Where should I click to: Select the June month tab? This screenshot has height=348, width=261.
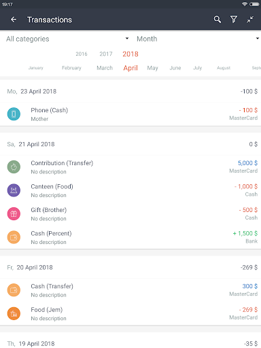pyautogui.click(x=175, y=68)
